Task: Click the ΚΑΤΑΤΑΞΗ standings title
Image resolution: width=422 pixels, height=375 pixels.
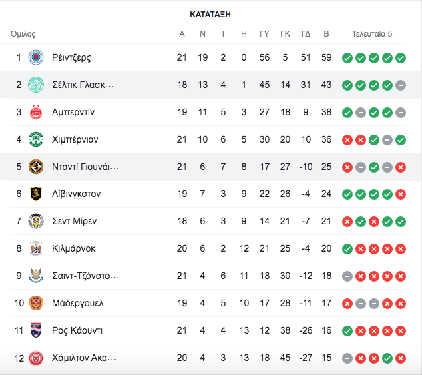Action: pos(210,14)
